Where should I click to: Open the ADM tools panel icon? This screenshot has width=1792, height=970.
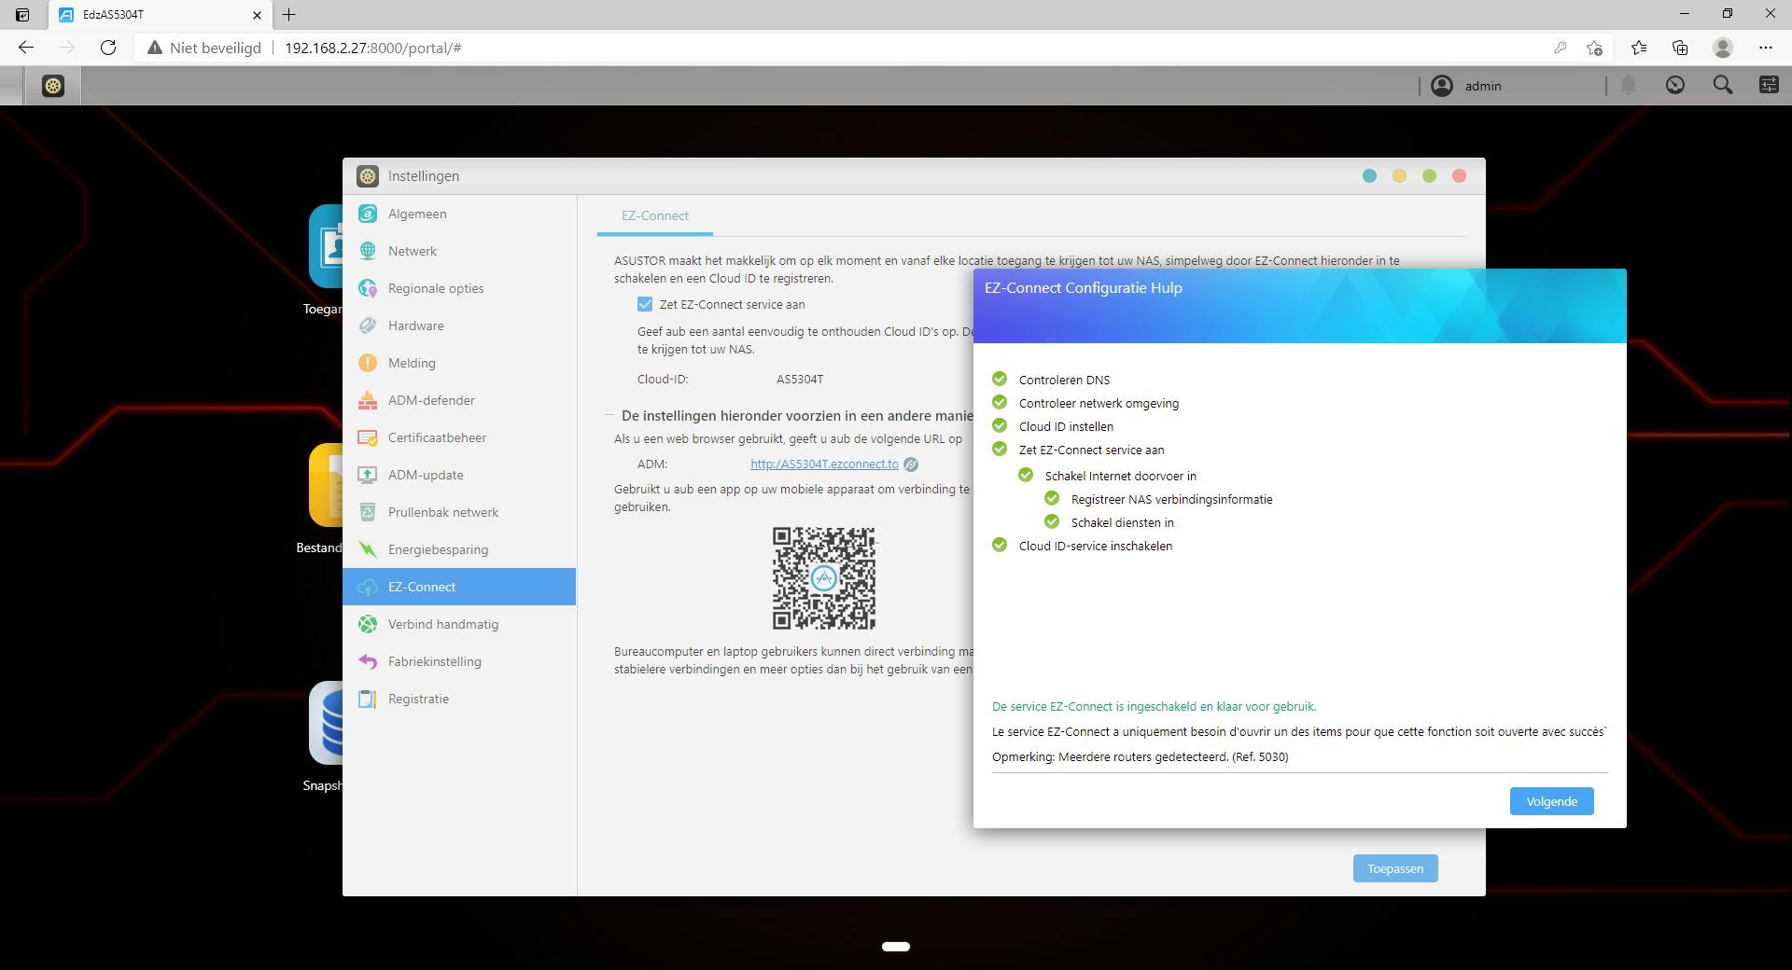click(x=1769, y=86)
